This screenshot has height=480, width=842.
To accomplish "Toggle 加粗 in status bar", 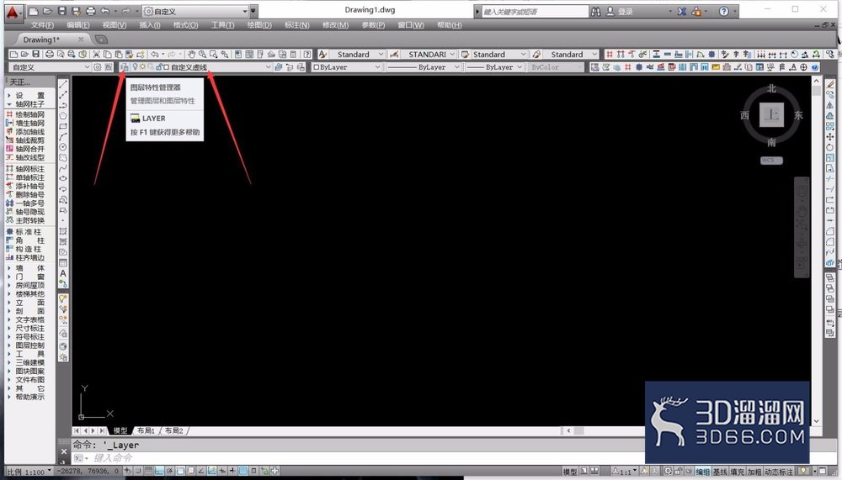I will point(754,472).
